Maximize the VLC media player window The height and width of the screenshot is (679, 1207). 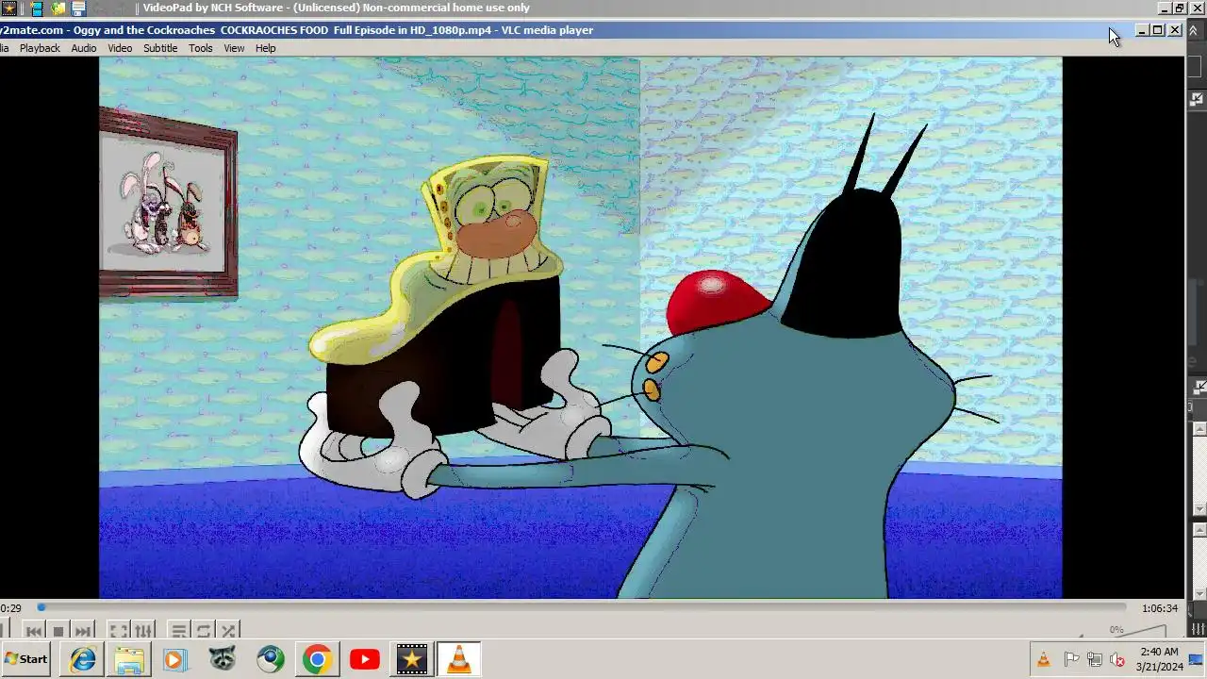tap(1158, 30)
